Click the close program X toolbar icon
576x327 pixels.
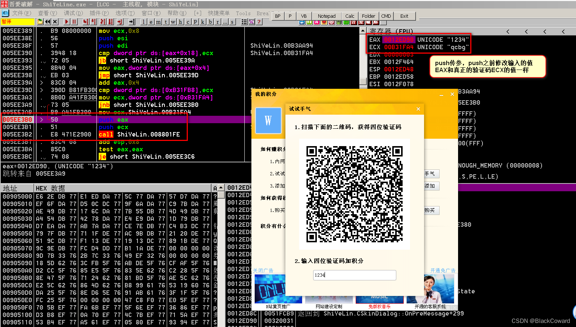point(55,22)
